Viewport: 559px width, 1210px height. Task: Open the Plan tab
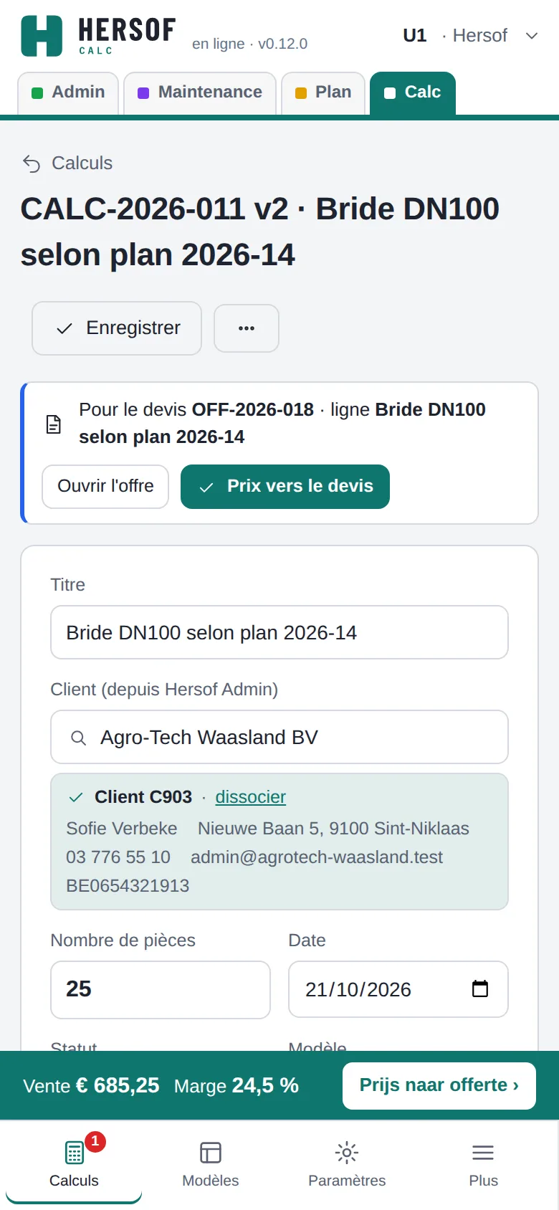tap(323, 92)
